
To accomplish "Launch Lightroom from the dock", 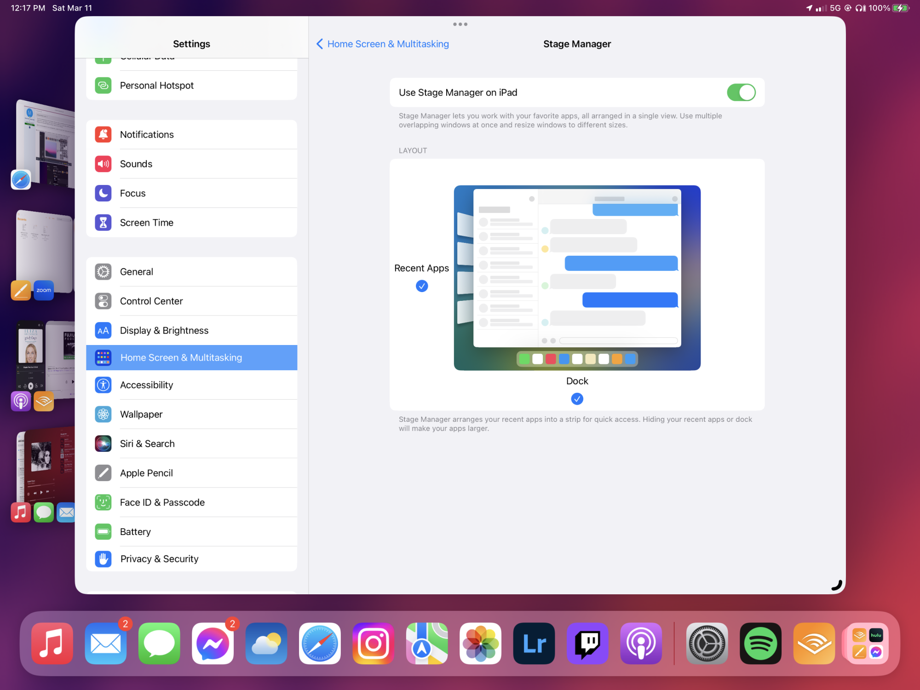I will 534,644.
